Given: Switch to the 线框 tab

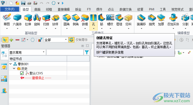Looking at the screenshot, I should [49, 9].
